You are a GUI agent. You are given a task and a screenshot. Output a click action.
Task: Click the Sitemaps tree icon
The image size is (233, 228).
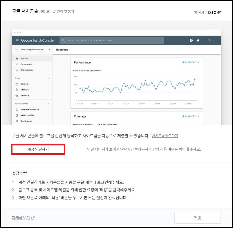[x=17, y=90]
